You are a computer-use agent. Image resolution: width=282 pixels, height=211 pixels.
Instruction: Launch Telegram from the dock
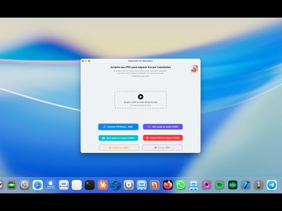tap(271, 185)
